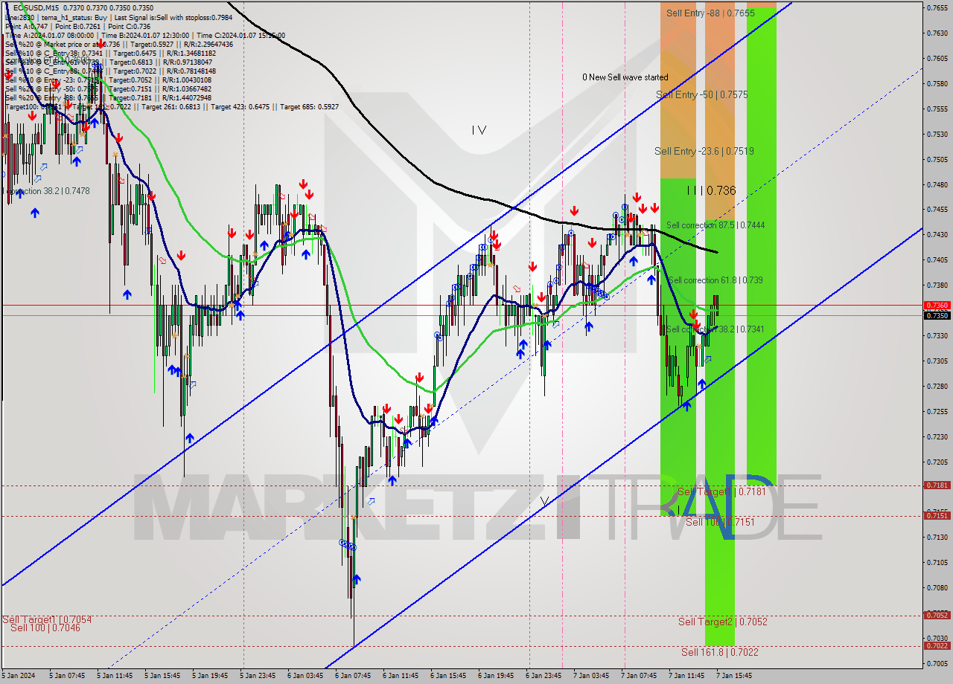
Task: Select the 'I I I 0.736' wave label
Action: (711, 190)
